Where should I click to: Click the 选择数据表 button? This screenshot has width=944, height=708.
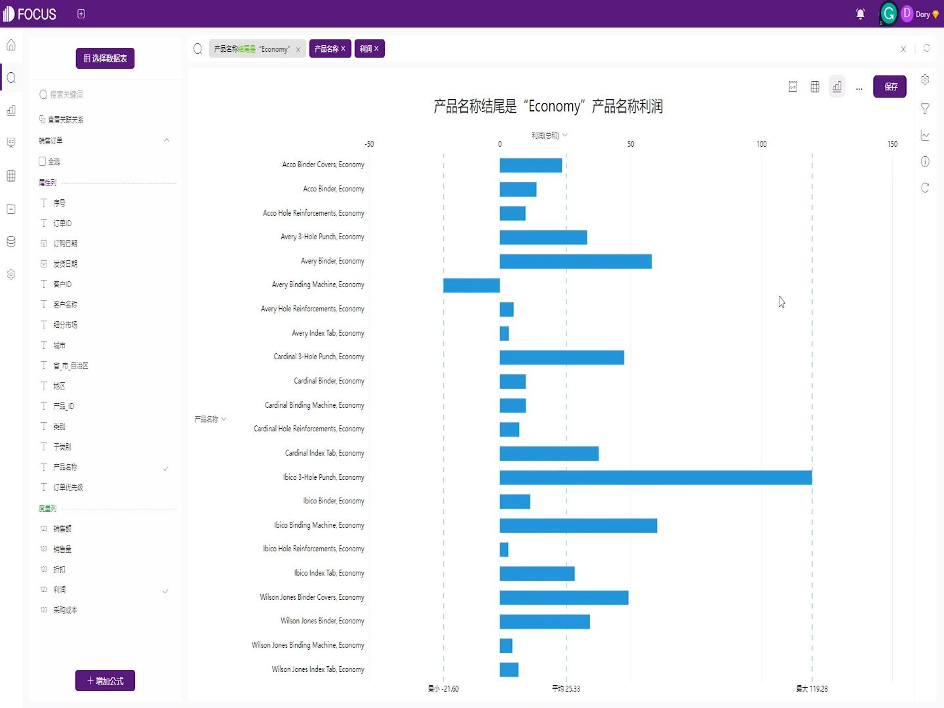105,58
